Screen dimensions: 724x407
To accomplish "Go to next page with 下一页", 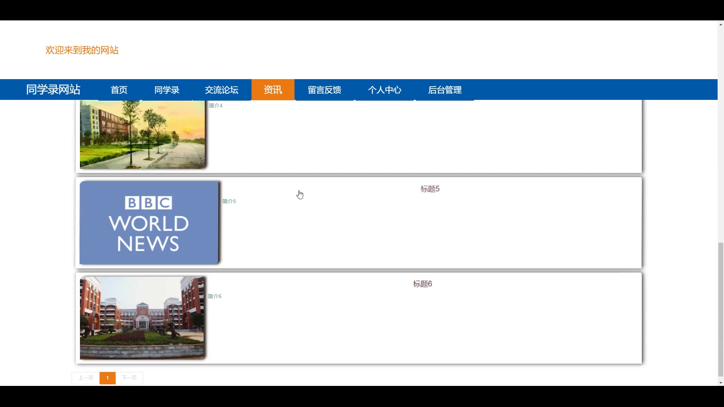I will [129, 378].
